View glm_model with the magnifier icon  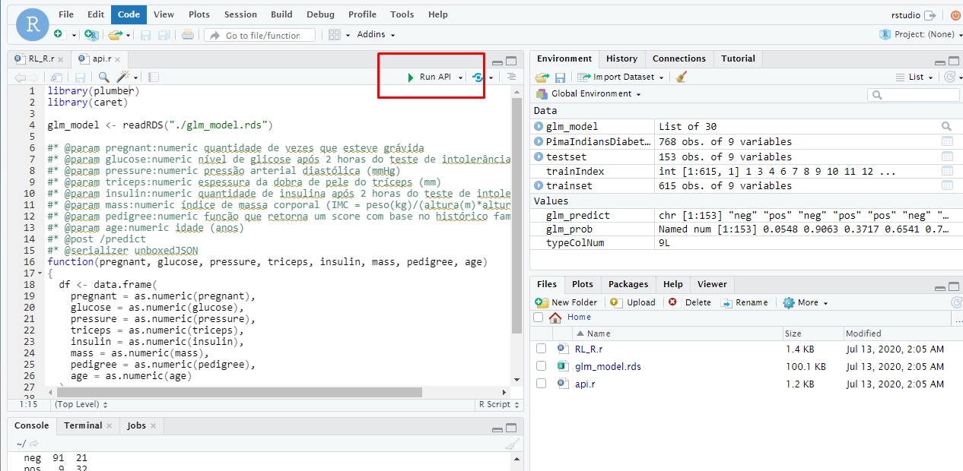[946, 127]
